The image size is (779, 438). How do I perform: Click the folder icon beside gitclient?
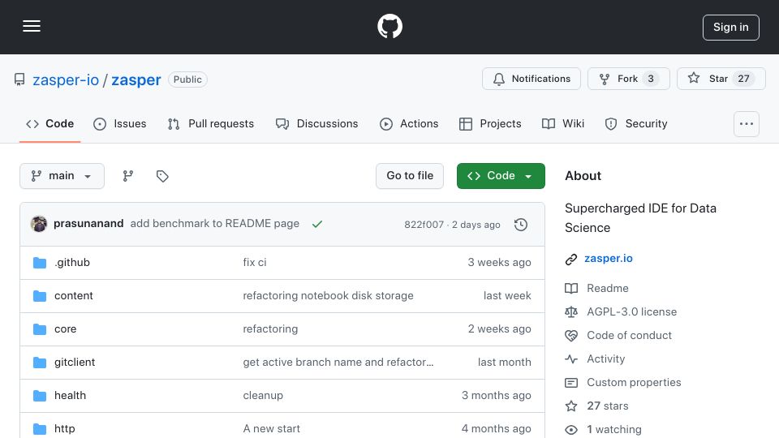point(40,363)
